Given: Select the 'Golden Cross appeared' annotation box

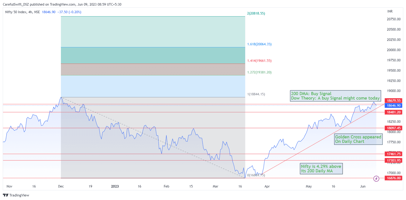Looking at the screenshot, I should 358,139.
